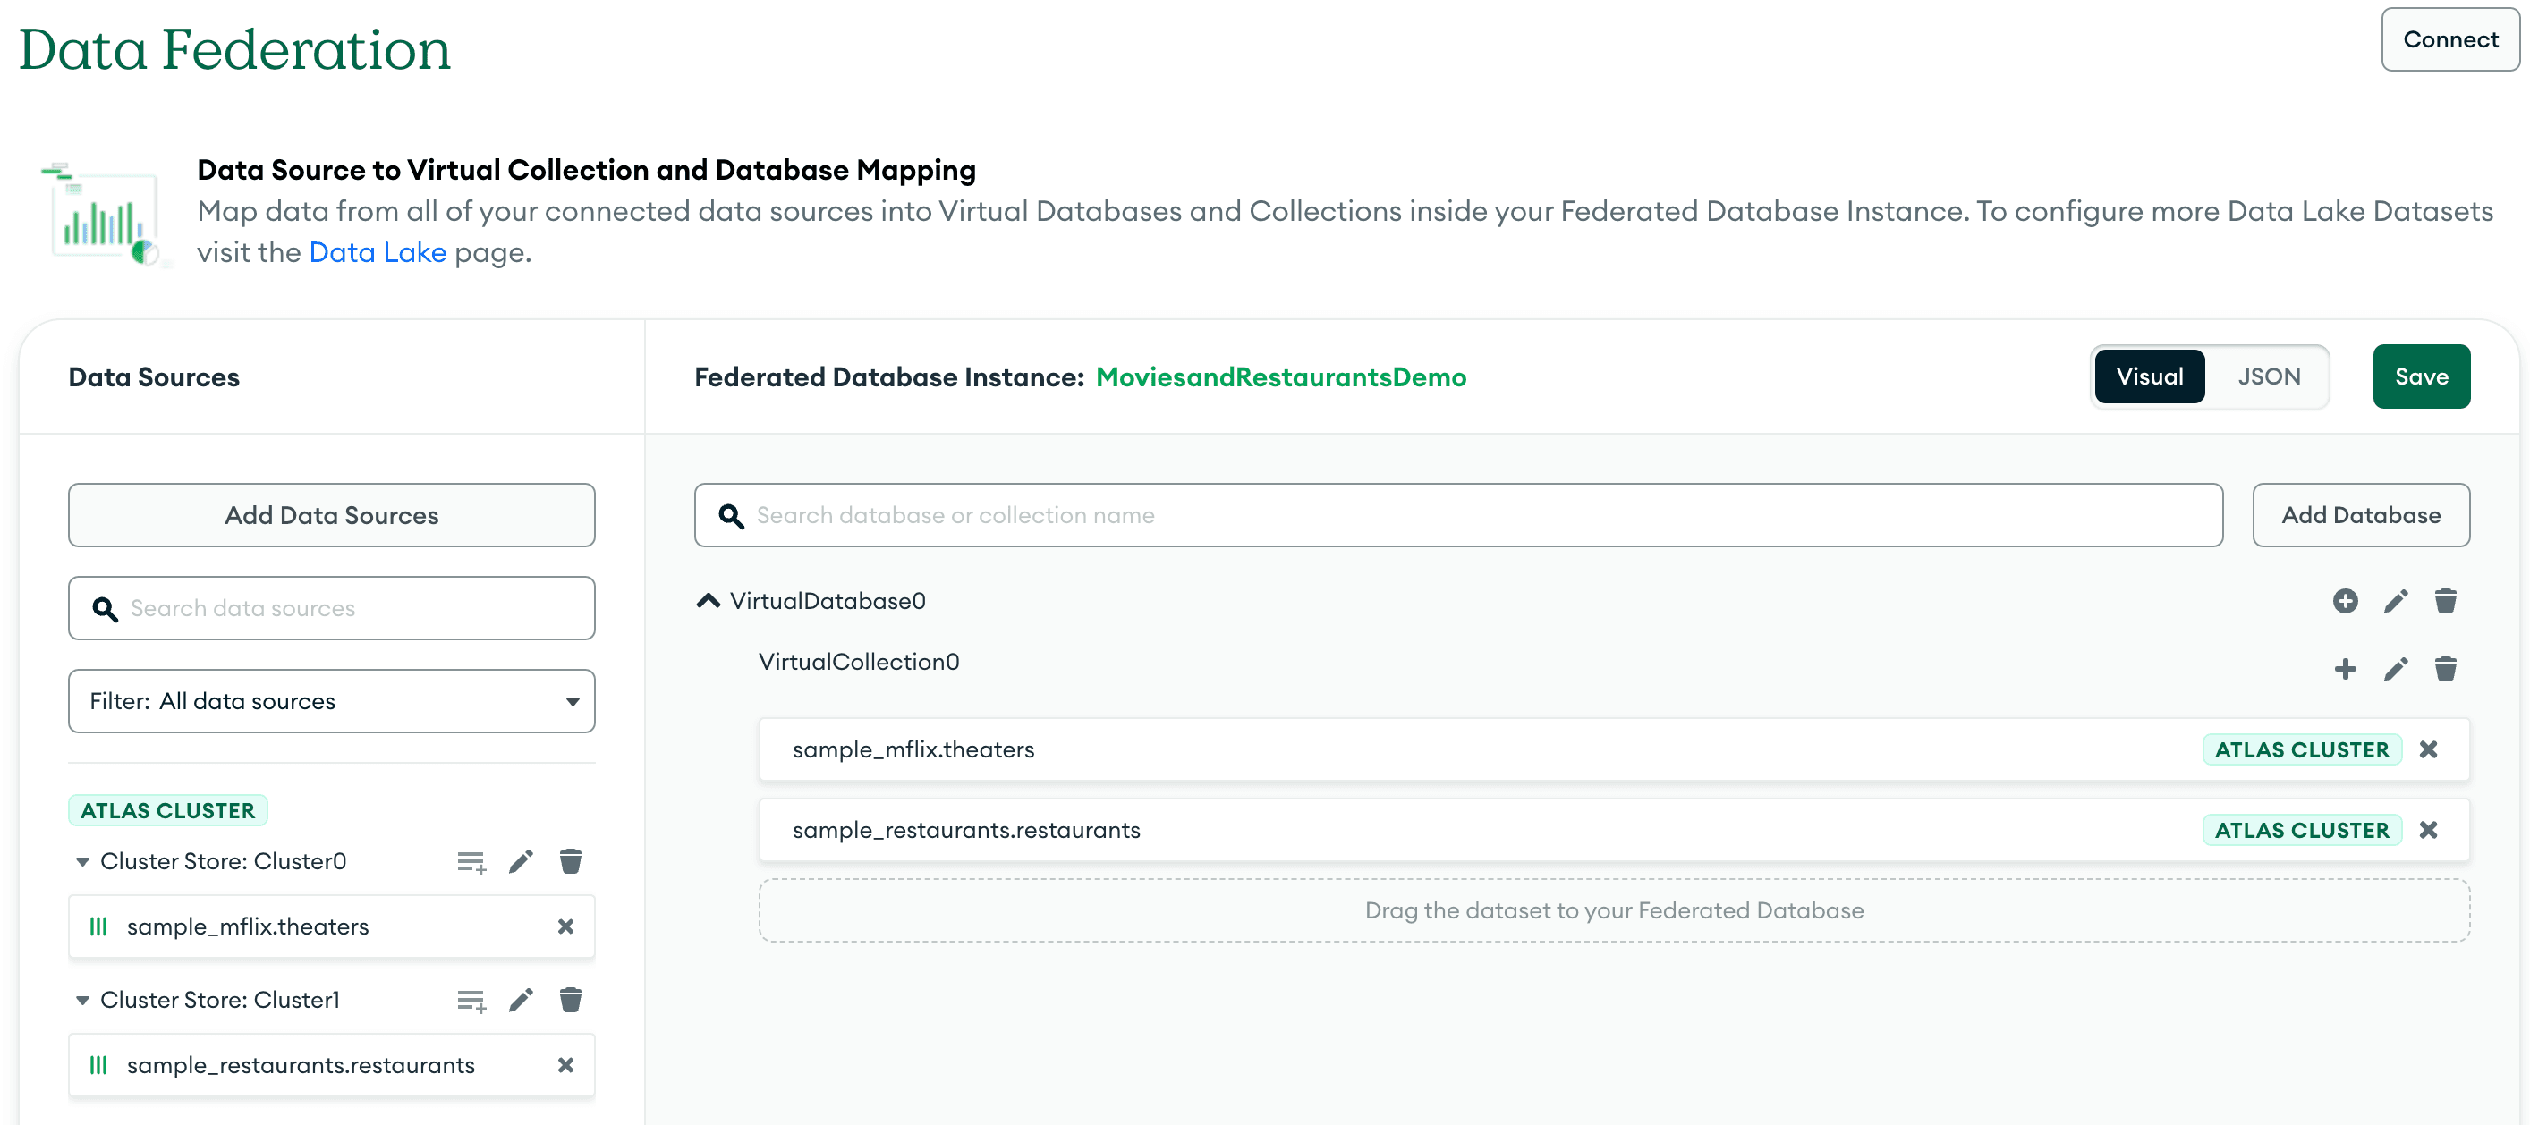Click Add Database button
2530x1125 pixels.
[2362, 514]
